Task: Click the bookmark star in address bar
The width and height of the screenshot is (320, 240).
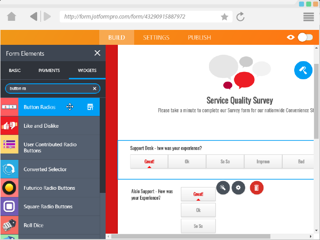Action: 224,17
